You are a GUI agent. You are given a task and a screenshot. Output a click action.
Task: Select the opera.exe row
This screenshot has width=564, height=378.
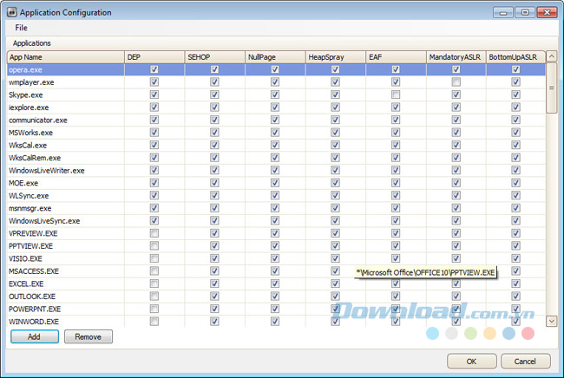pyautogui.click(x=276, y=69)
